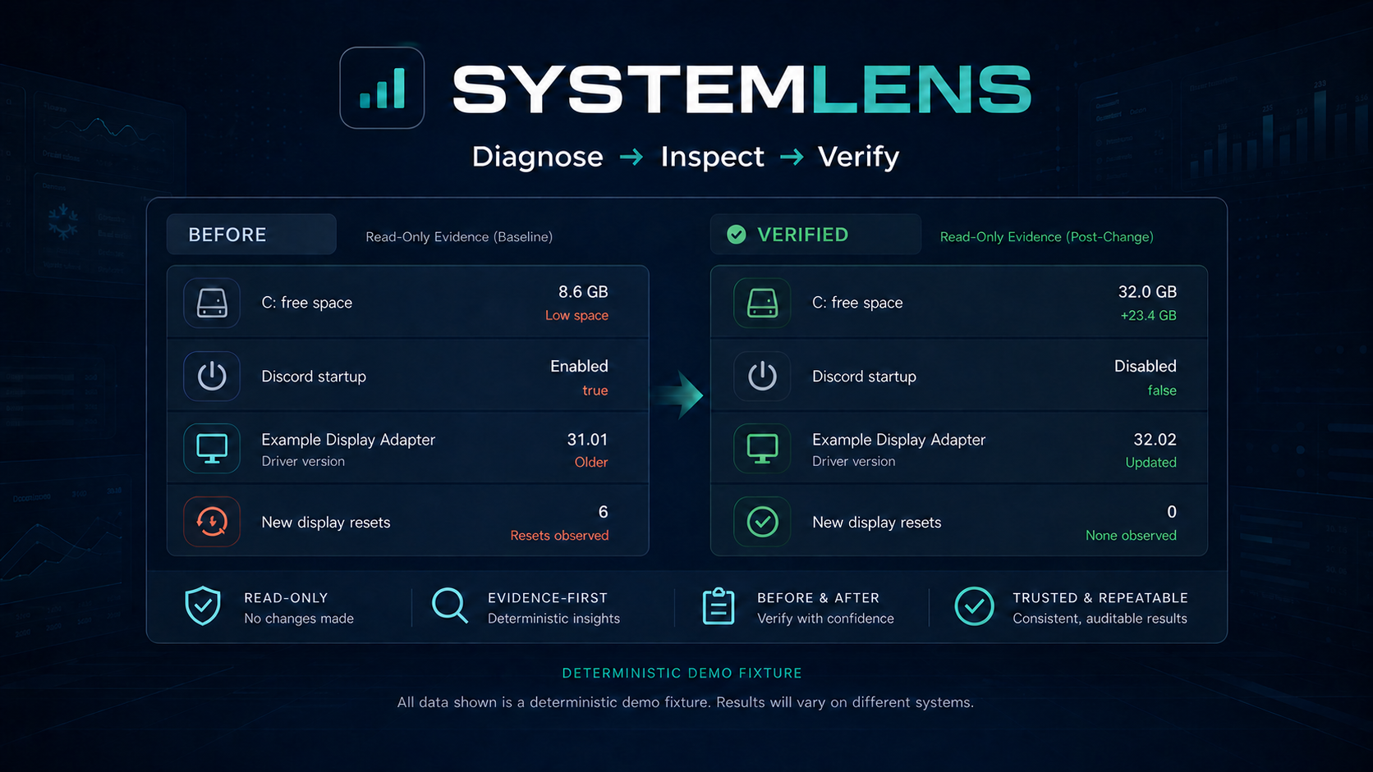The width and height of the screenshot is (1373, 772).
Task: Click 'Discord startup' label in BEFORE panel
Action: pos(314,377)
